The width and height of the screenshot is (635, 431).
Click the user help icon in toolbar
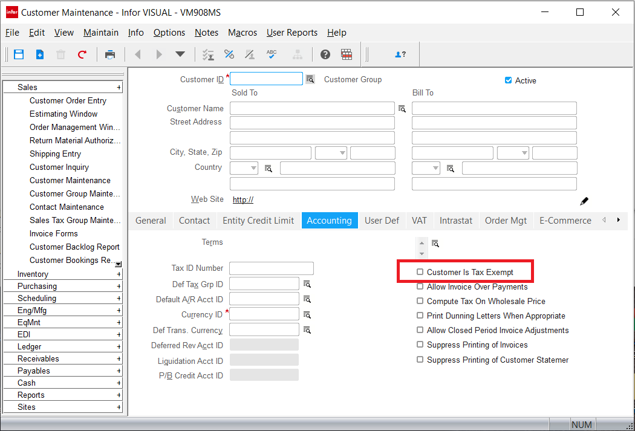400,54
